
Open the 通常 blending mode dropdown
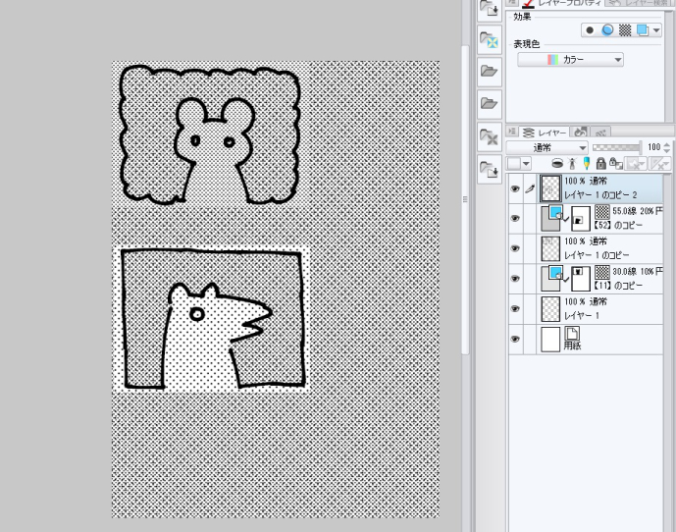point(547,147)
